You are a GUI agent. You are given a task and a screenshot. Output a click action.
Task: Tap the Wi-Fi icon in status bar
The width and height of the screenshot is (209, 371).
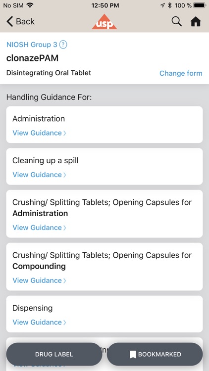30,5
